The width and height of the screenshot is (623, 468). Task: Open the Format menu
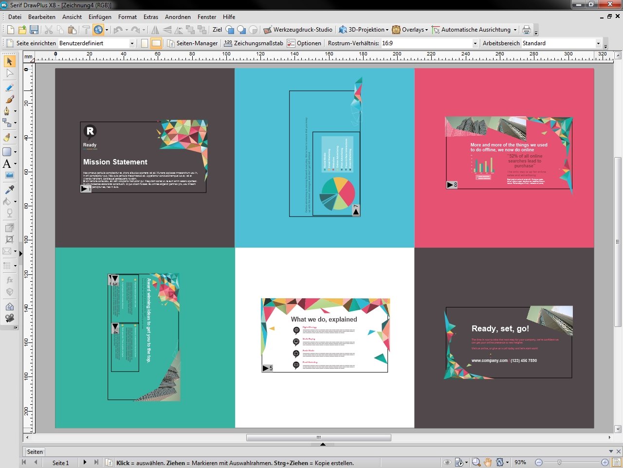coord(128,17)
